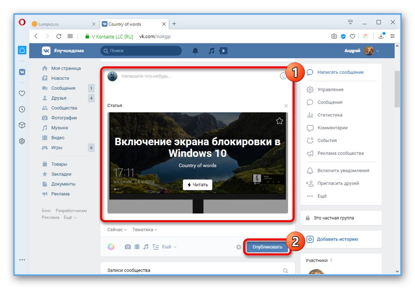Open bookmarks heart icon in Opera sidebar
Viewport: 415px width, 289px height.
[x=22, y=93]
